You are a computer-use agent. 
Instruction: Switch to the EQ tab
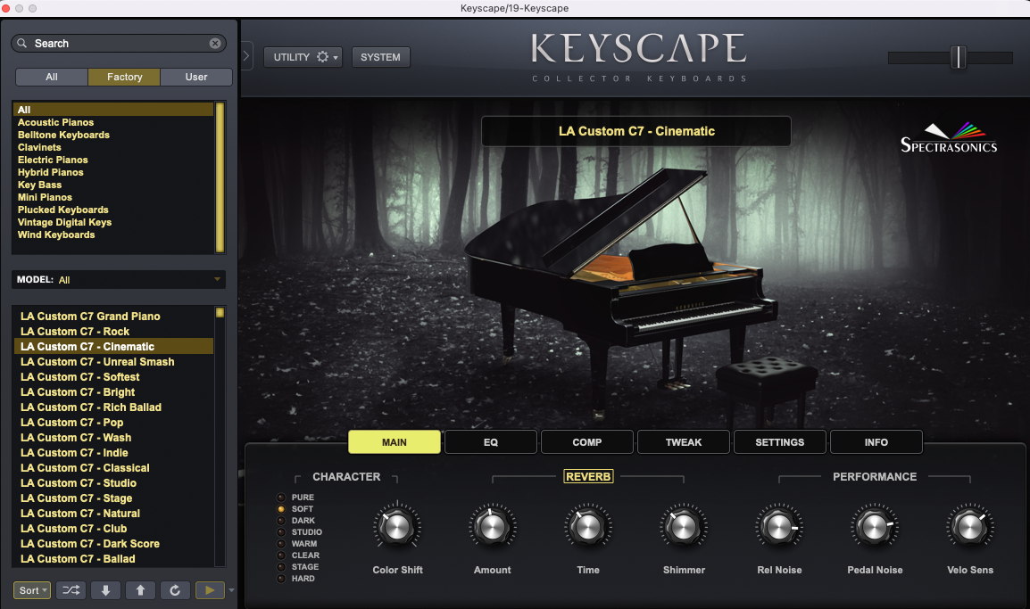491,442
